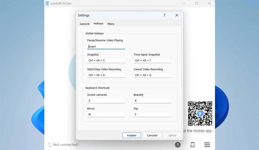Click the iVCam app logo in title bar
Image resolution: width=259 pixels, height=150 pixels.
[x=47, y=3]
